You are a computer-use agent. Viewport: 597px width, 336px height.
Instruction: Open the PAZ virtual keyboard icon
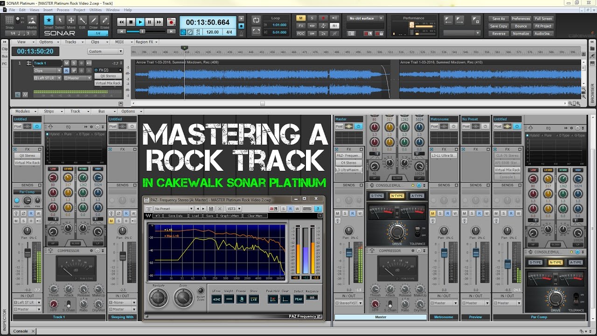pyautogui.click(x=307, y=209)
